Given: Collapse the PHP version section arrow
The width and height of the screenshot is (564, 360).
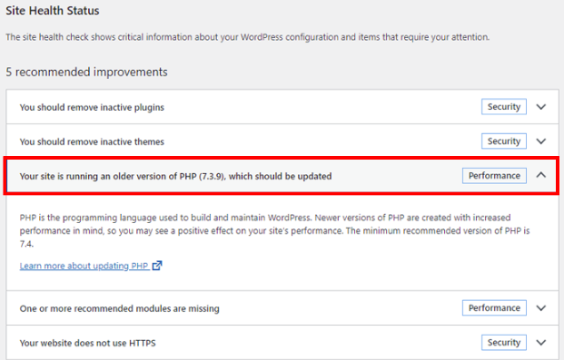Looking at the screenshot, I should [x=541, y=175].
